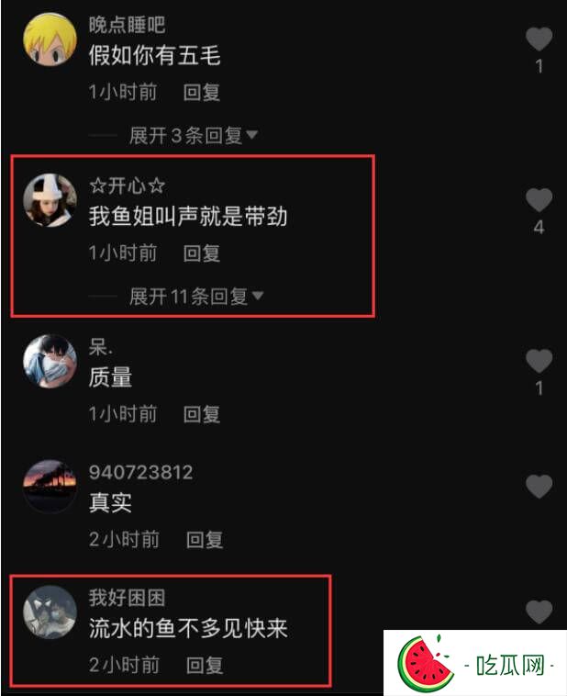The width and height of the screenshot is (567, 696).
Task: Reply to 晚点睡吧's comment
Action: pos(202,93)
